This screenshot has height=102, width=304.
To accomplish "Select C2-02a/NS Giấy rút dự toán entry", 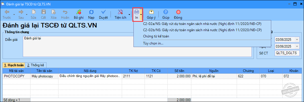I will [x=202, y=24].
